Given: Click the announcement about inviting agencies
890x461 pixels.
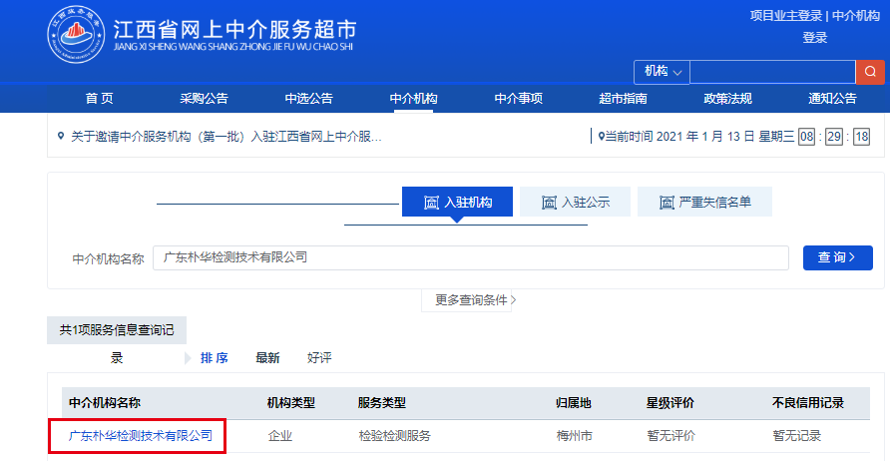Looking at the screenshot, I should pos(225,136).
